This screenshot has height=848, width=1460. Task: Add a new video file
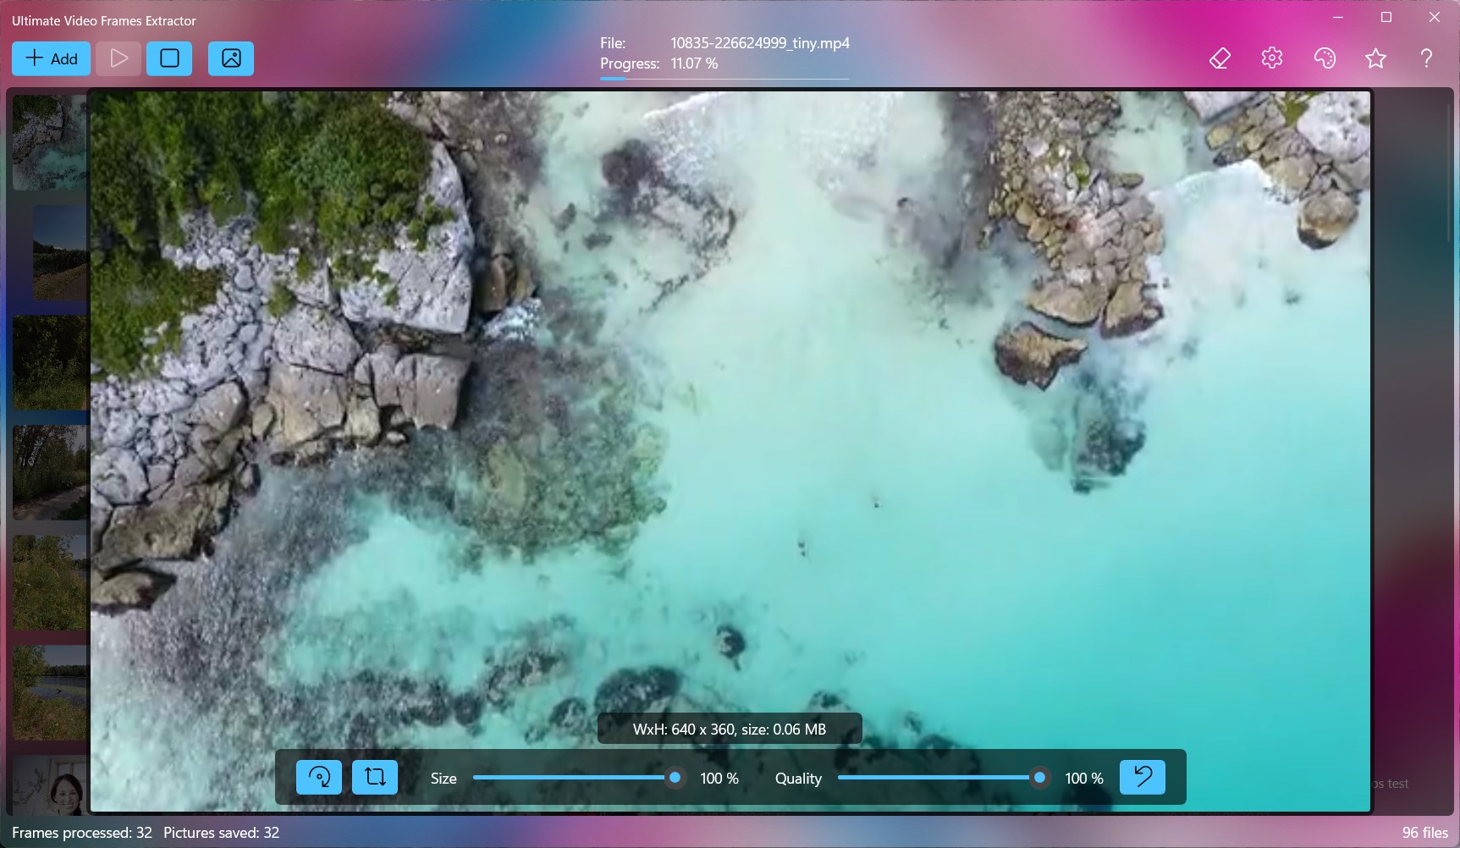[51, 58]
